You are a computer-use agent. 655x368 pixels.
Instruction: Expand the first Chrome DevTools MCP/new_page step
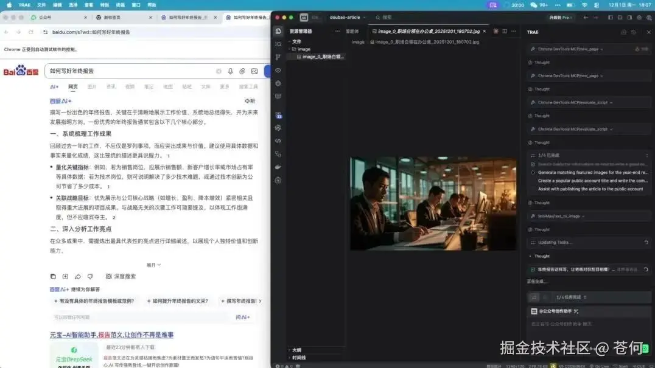589,49
